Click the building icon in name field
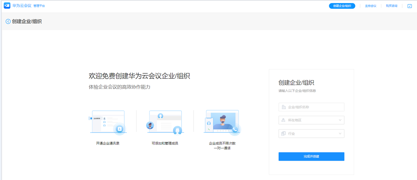The height and width of the screenshot is (180, 417). click(x=283, y=107)
